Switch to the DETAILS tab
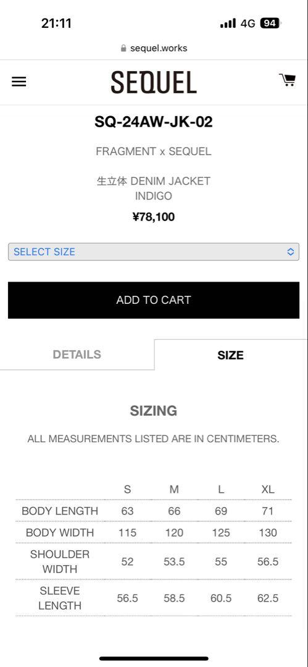 tap(77, 354)
